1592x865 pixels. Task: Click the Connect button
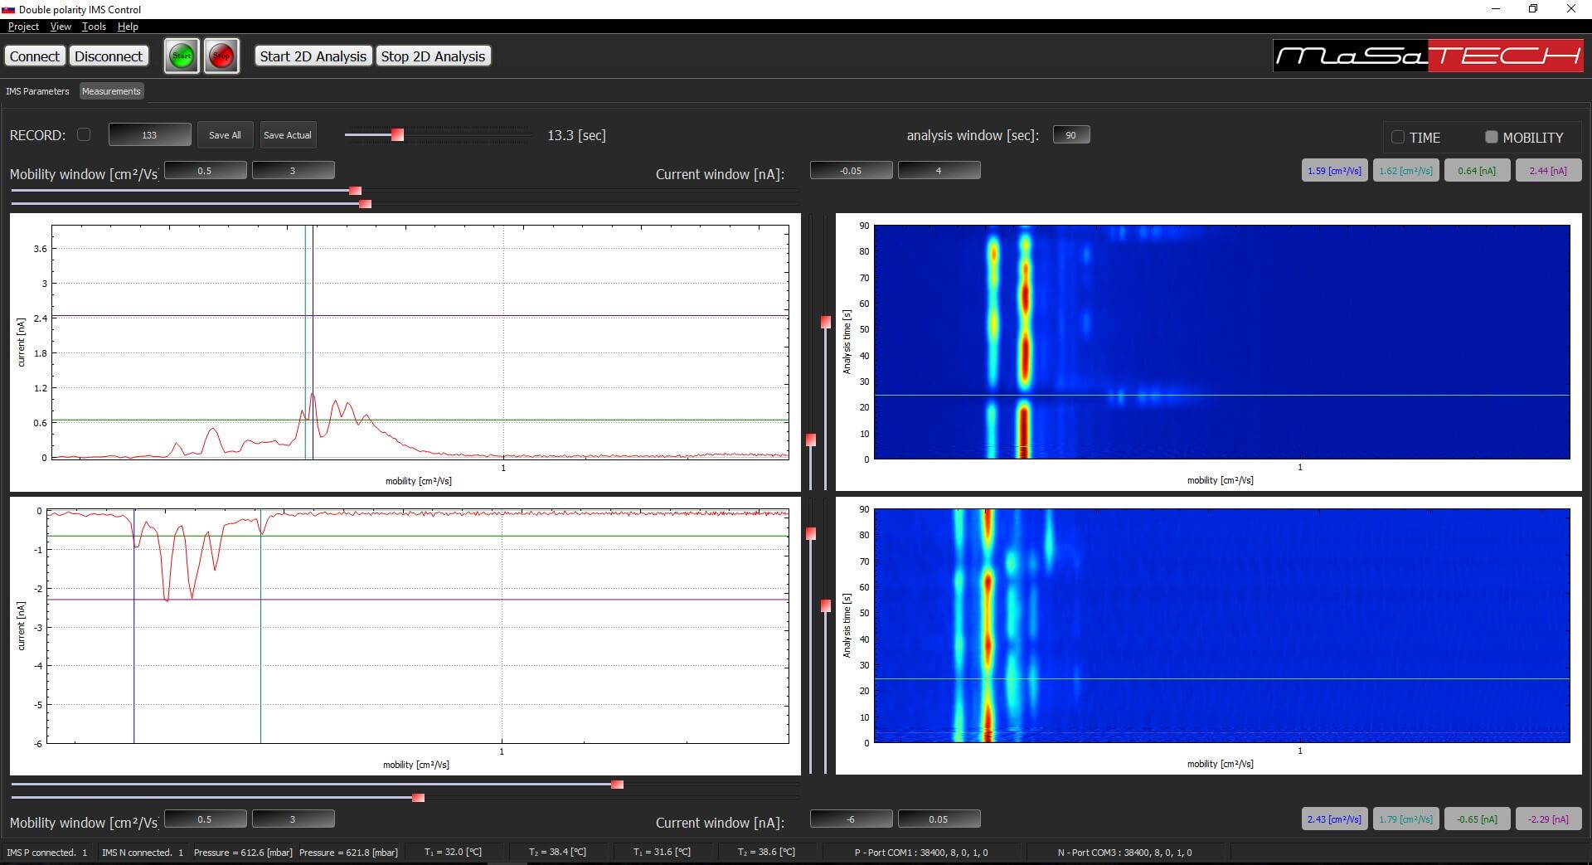[35, 56]
